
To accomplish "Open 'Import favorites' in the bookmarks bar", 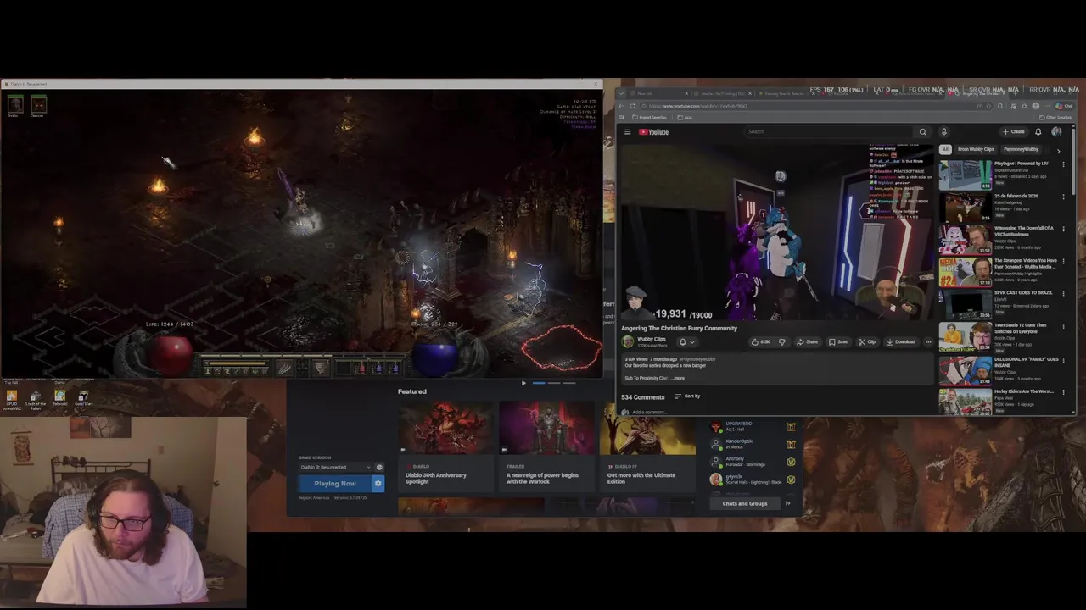I will 649,117.
